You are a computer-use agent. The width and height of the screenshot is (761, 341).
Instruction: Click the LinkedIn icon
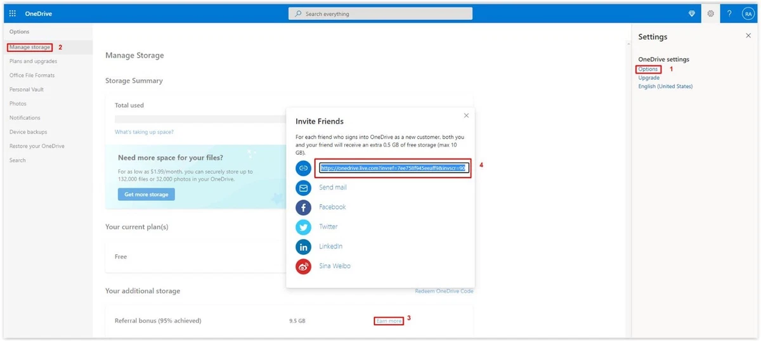click(304, 247)
